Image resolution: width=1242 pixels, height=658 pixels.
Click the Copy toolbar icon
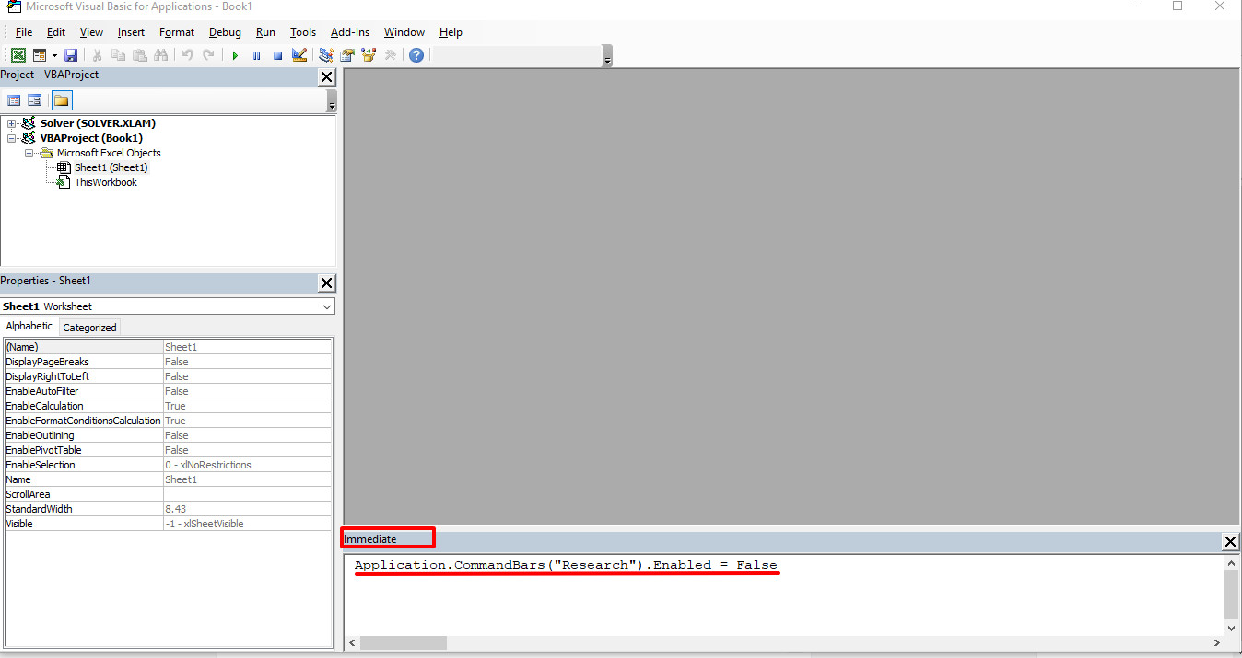tap(118, 55)
